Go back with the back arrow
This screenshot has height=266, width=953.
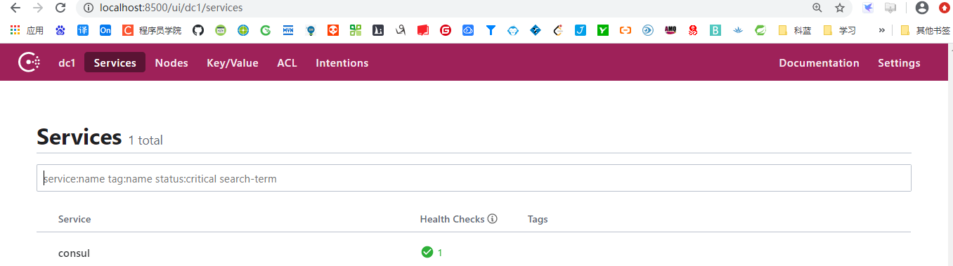click(x=15, y=8)
